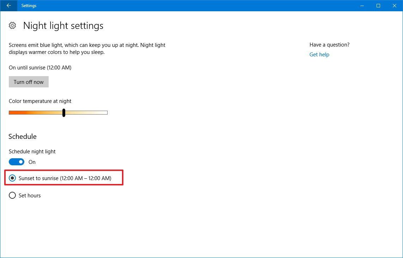
Task: Click the gear icon beside Night light settings
Action: click(x=12, y=25)
